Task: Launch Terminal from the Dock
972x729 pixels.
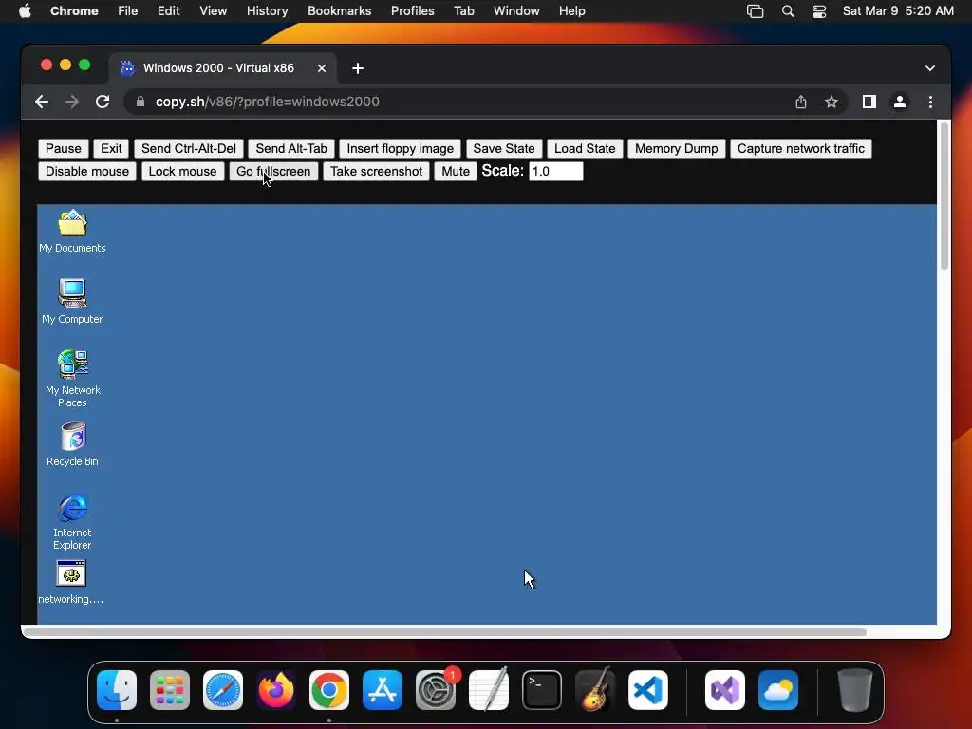Action: coord(542,689)
